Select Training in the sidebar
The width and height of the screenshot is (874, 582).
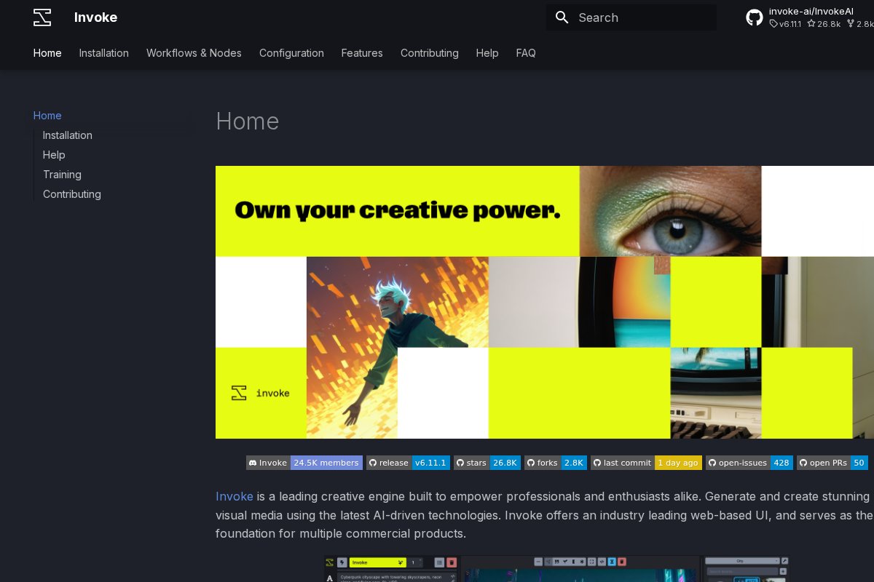click(x=62, y=175)
